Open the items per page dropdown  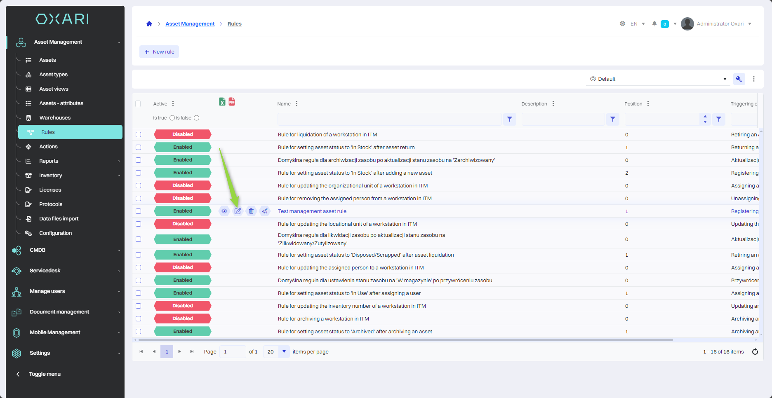[x=284, y=352]
